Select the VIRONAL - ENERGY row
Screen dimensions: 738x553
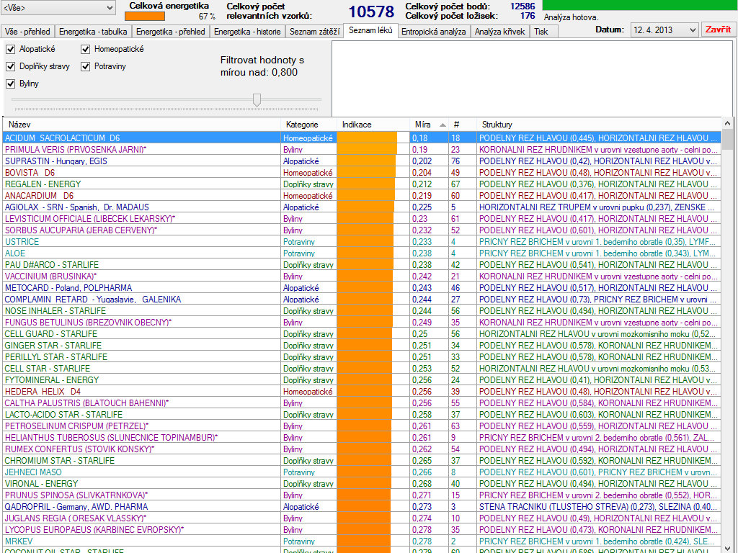click(362, 484)
